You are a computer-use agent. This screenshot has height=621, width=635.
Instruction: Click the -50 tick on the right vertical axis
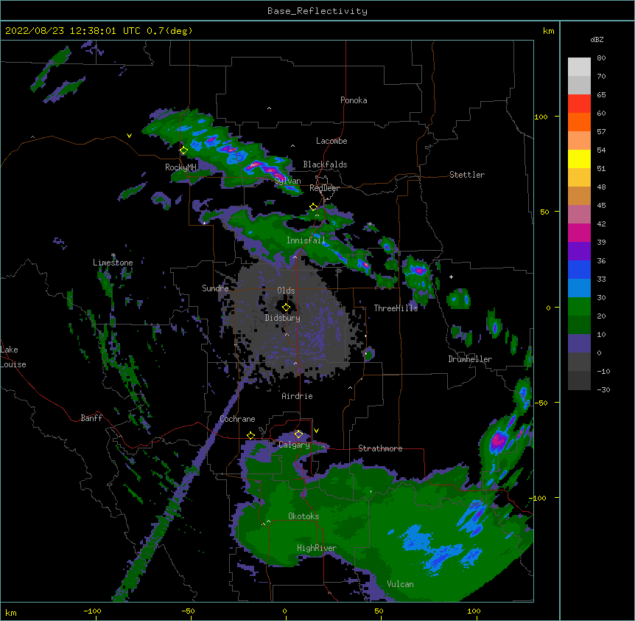click(x=542, y=403)
